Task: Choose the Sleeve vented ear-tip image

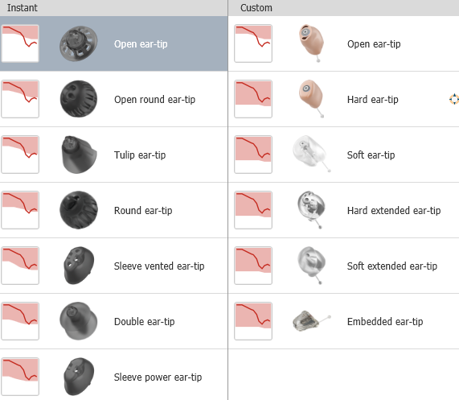Action: 79,266
